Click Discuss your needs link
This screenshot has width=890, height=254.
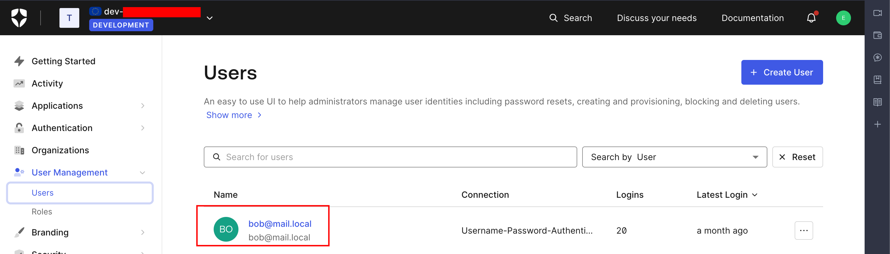[657, 18]
